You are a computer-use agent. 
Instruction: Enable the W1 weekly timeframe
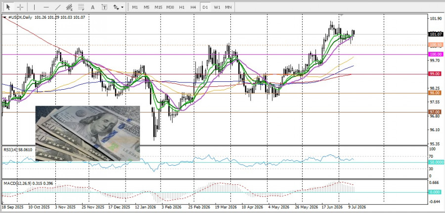coord(217,7)
